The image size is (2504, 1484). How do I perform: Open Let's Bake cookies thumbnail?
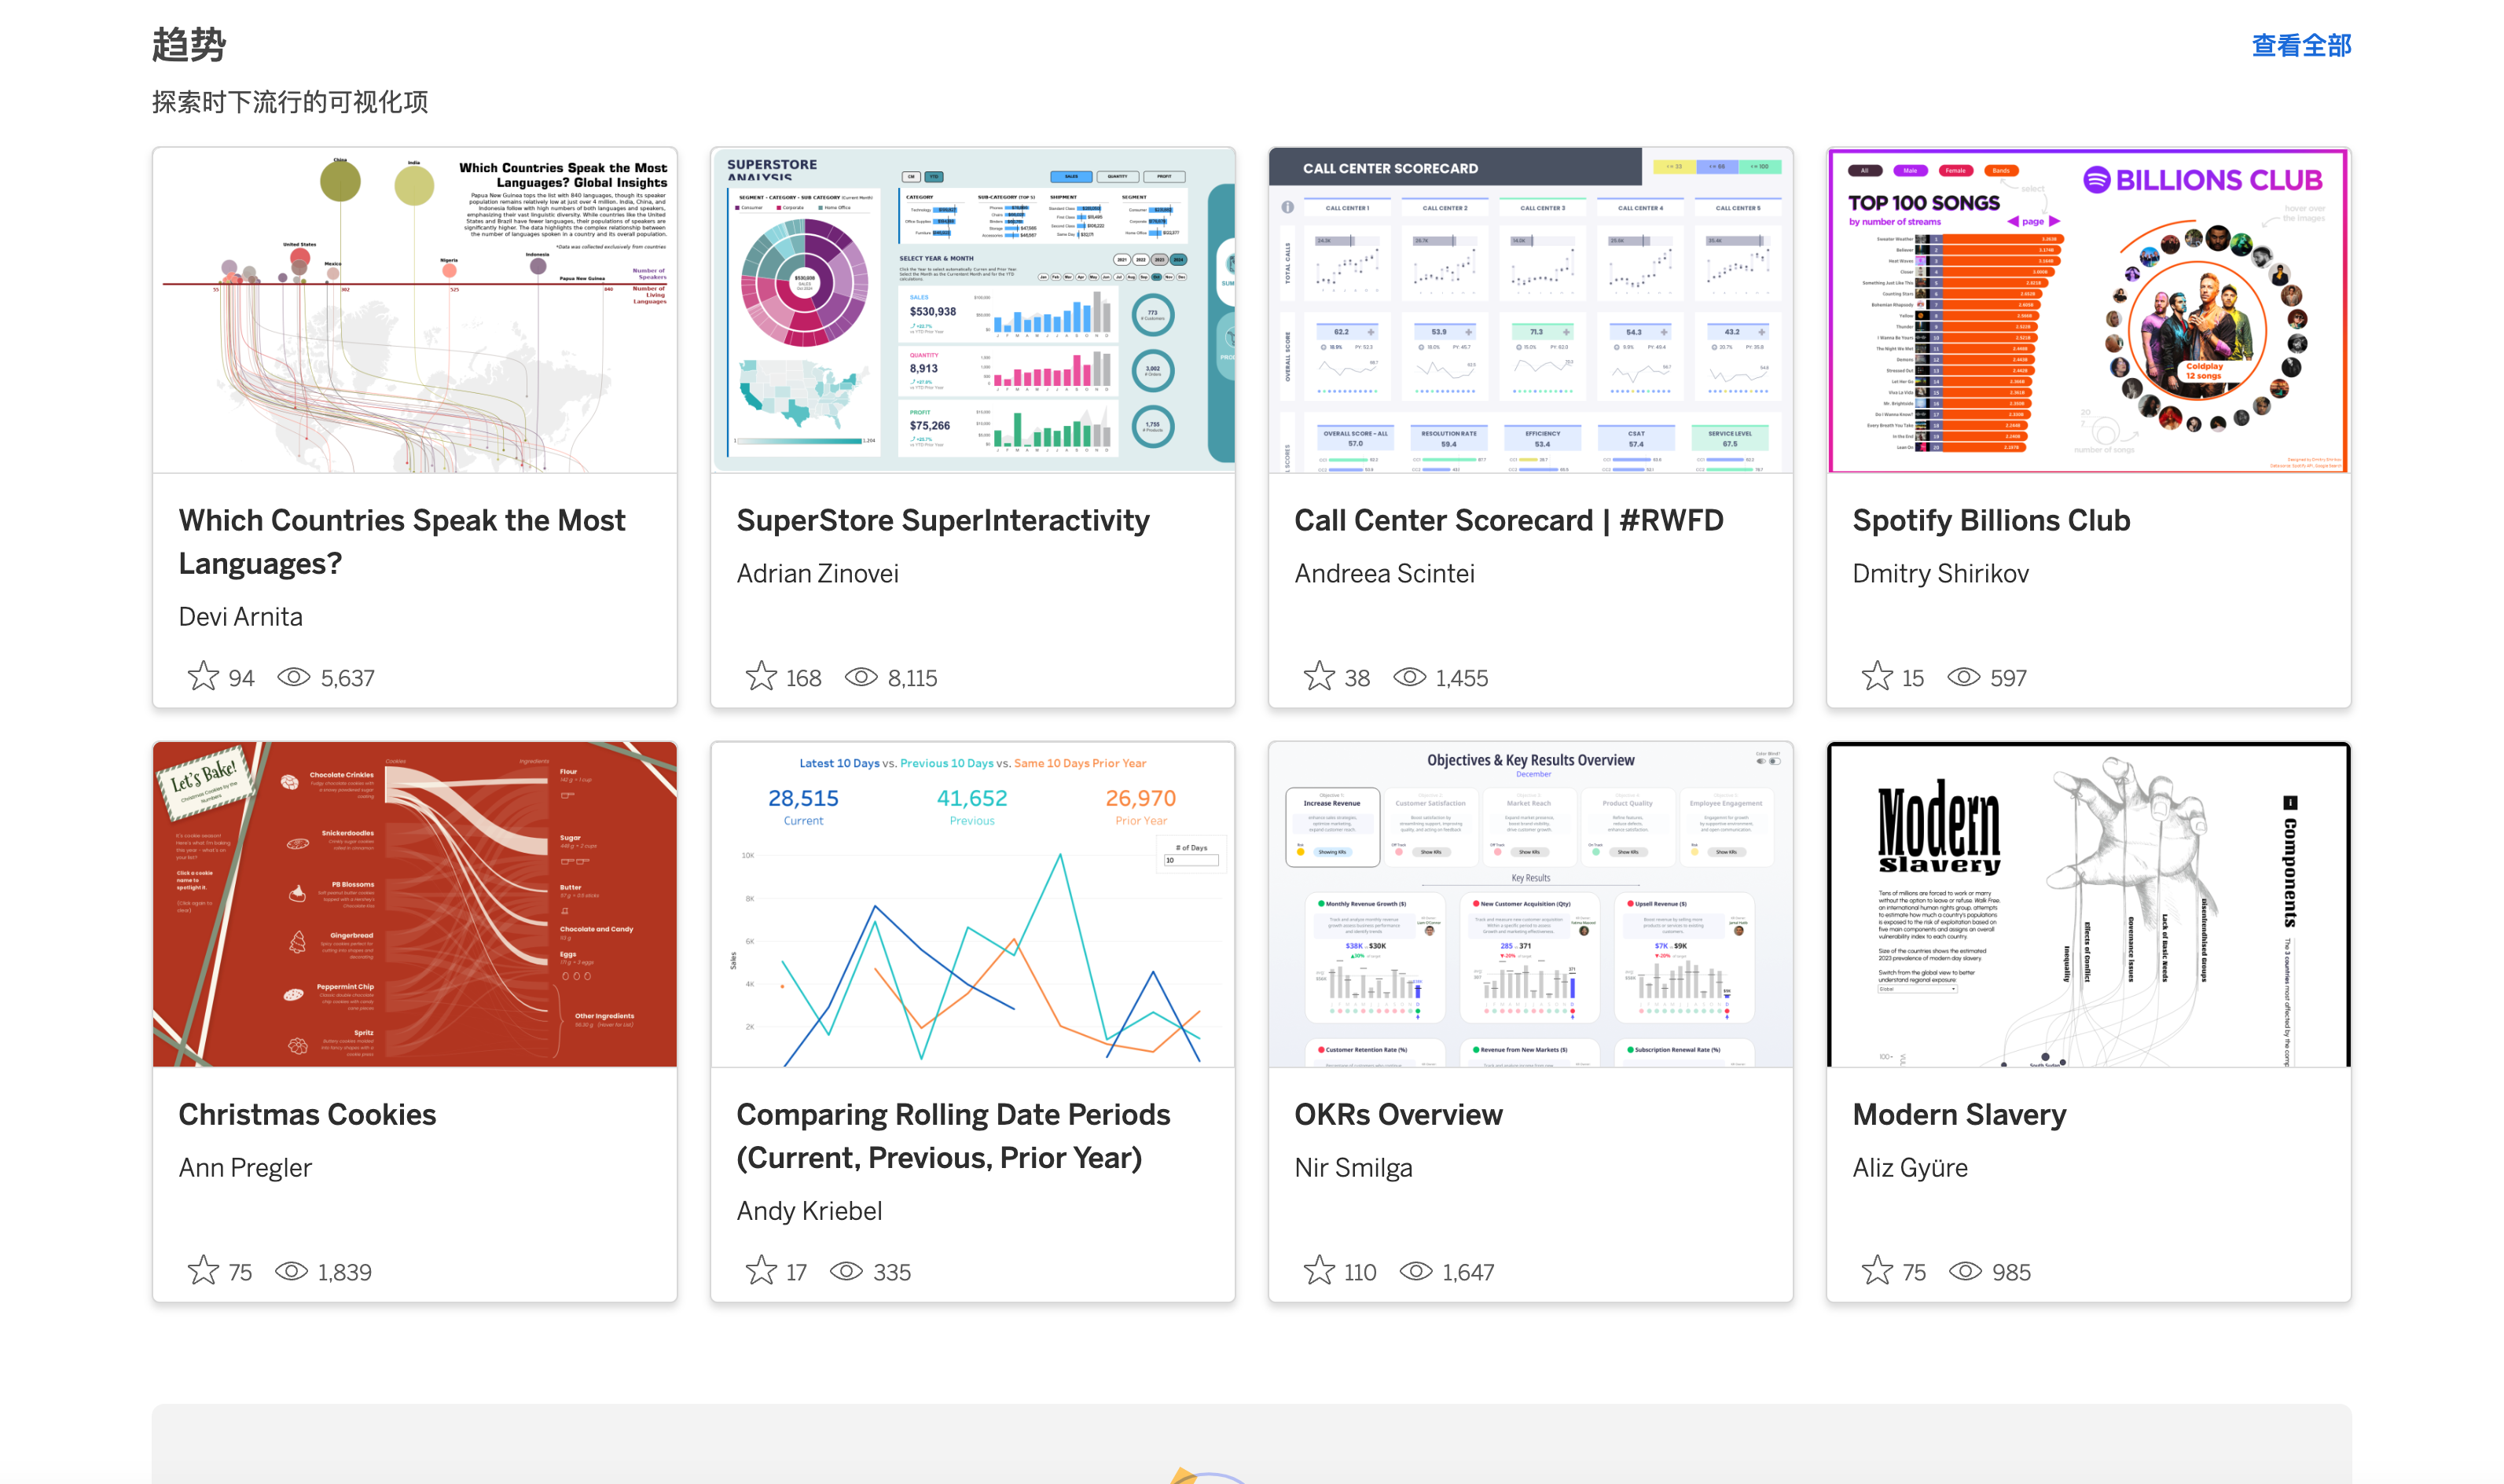tap(415, 904)
